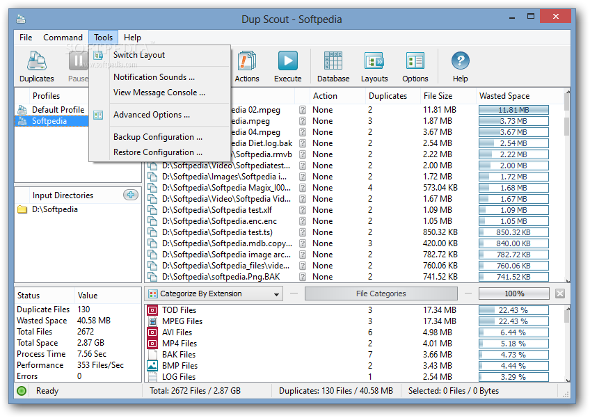Screen dimensions: 590x418
Task: Click the Advanced Options menu icon
Action: point(98,115)
